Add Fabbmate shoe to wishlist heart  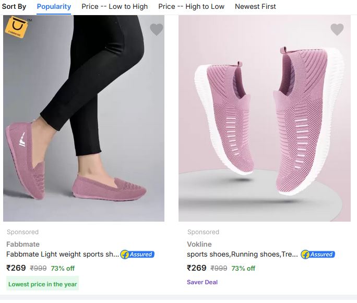pyautogui.click(x=157, y=30)
